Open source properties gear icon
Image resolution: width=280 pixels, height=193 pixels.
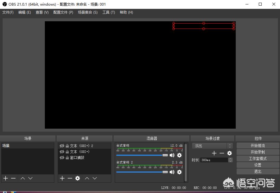(78, 178)
